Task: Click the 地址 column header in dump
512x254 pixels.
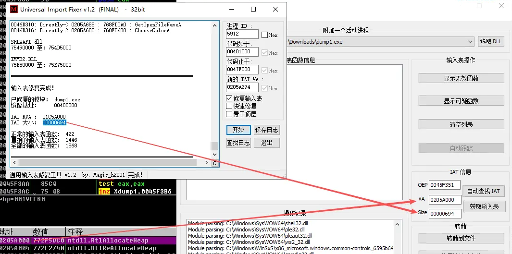Action: (15, 232)
